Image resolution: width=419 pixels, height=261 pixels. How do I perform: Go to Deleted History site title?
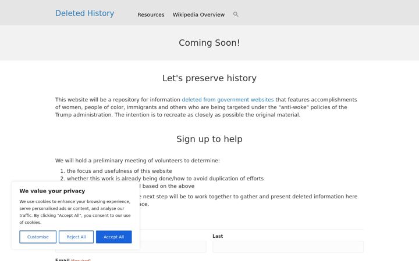tap(85, 13)
